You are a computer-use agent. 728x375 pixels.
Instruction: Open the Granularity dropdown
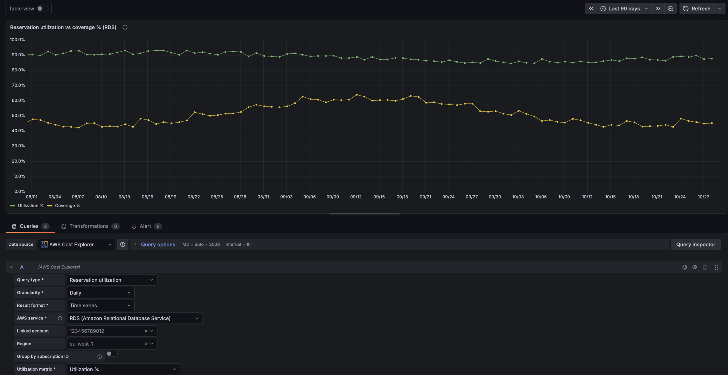[x=100, y=293]
